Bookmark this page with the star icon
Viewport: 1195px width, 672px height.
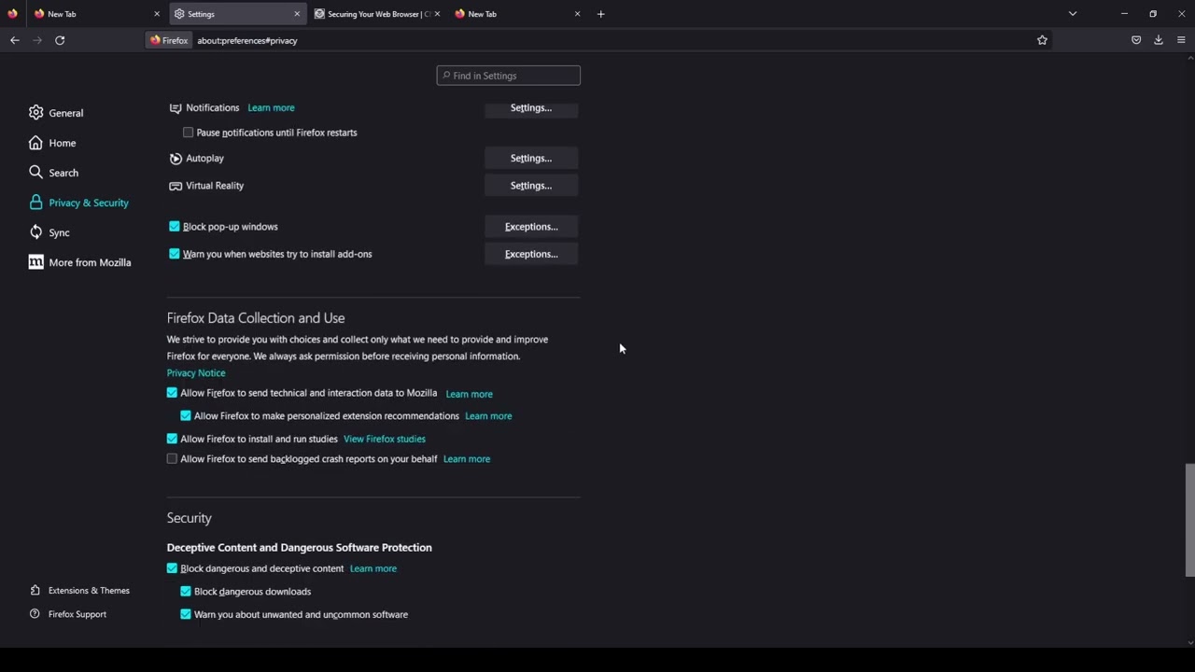coord(1042,40)
